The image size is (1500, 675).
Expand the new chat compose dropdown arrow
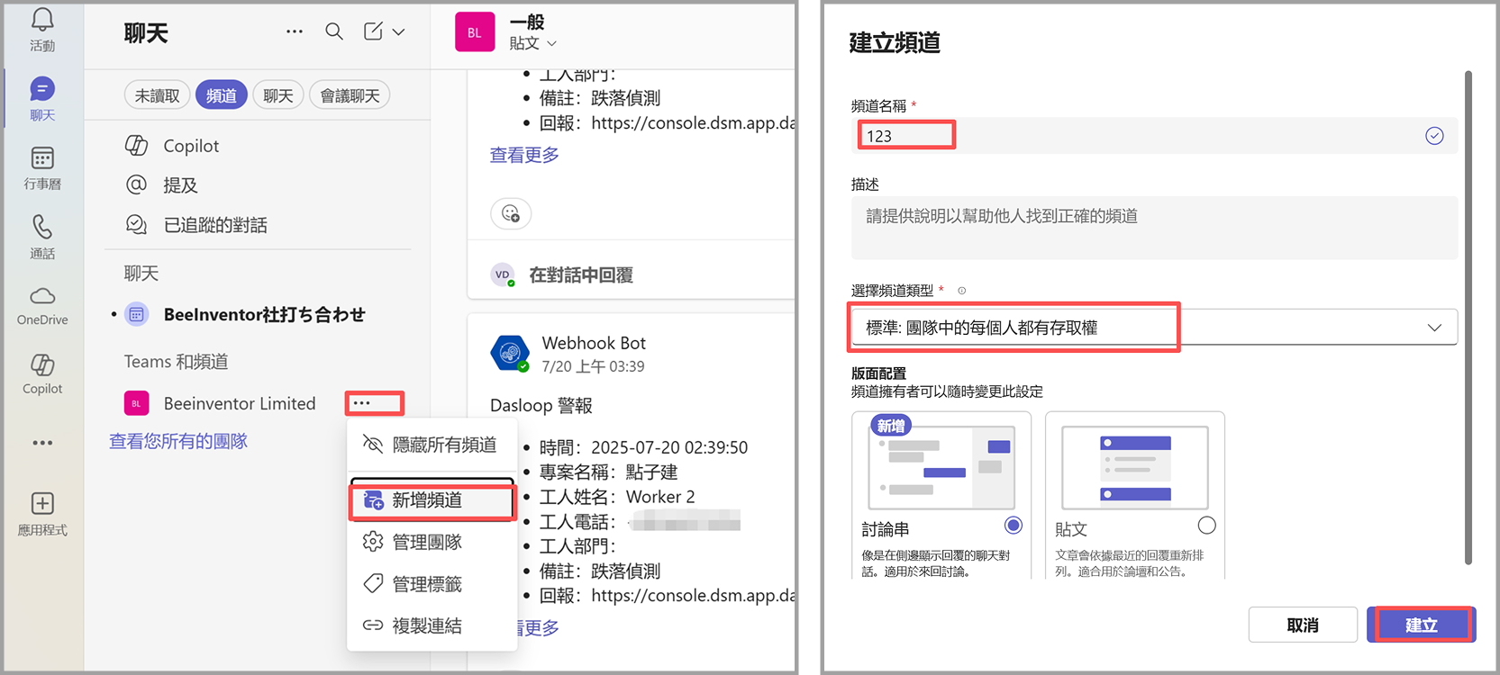click(398, 32)
